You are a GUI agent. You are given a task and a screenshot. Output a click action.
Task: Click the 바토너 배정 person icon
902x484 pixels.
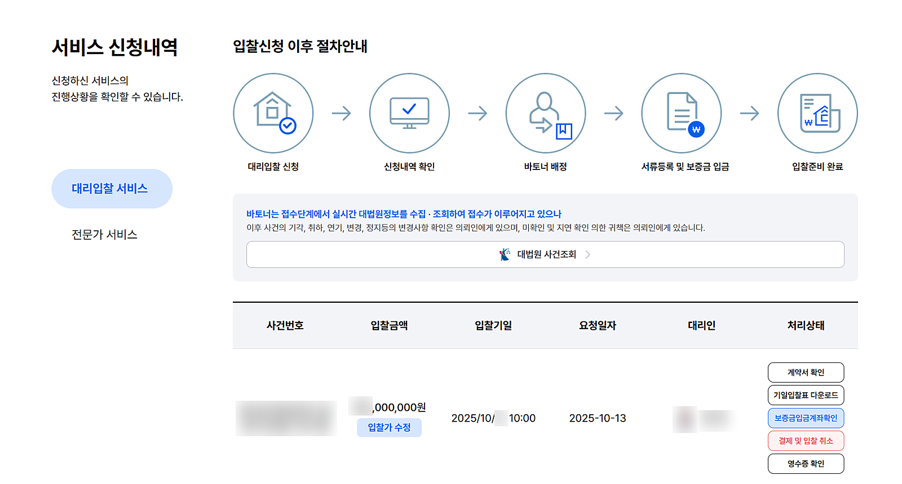pos(545,113)
